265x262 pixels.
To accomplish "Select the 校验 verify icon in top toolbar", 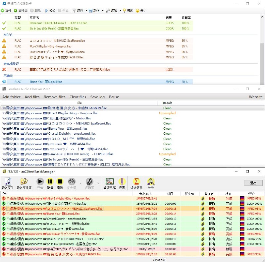I will pos(46,10).
